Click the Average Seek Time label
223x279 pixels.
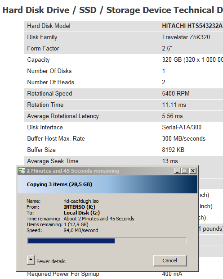tap(53, 161)
